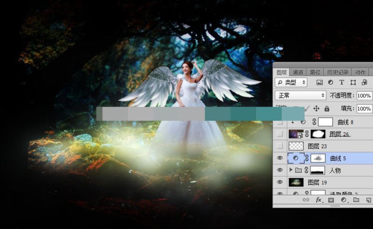The height and width of the screenshot is (229, 373).
Task: Switch to the 图层 tab
Action: [282, 72]
